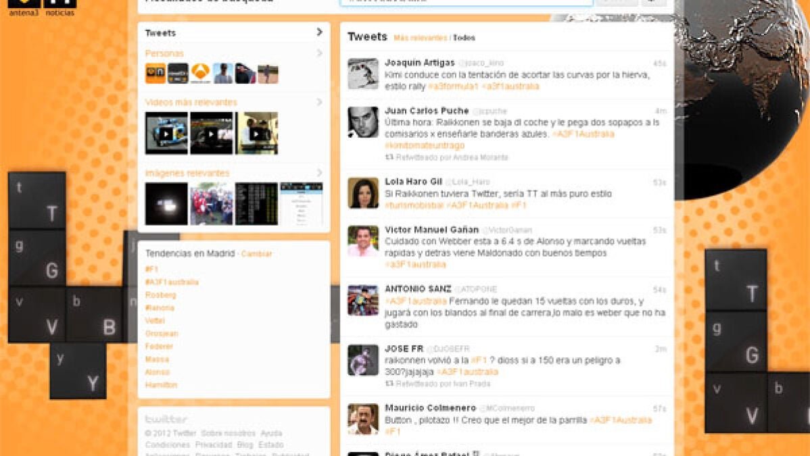
Task: Click the search input field at top
Action: click(466, 2)
